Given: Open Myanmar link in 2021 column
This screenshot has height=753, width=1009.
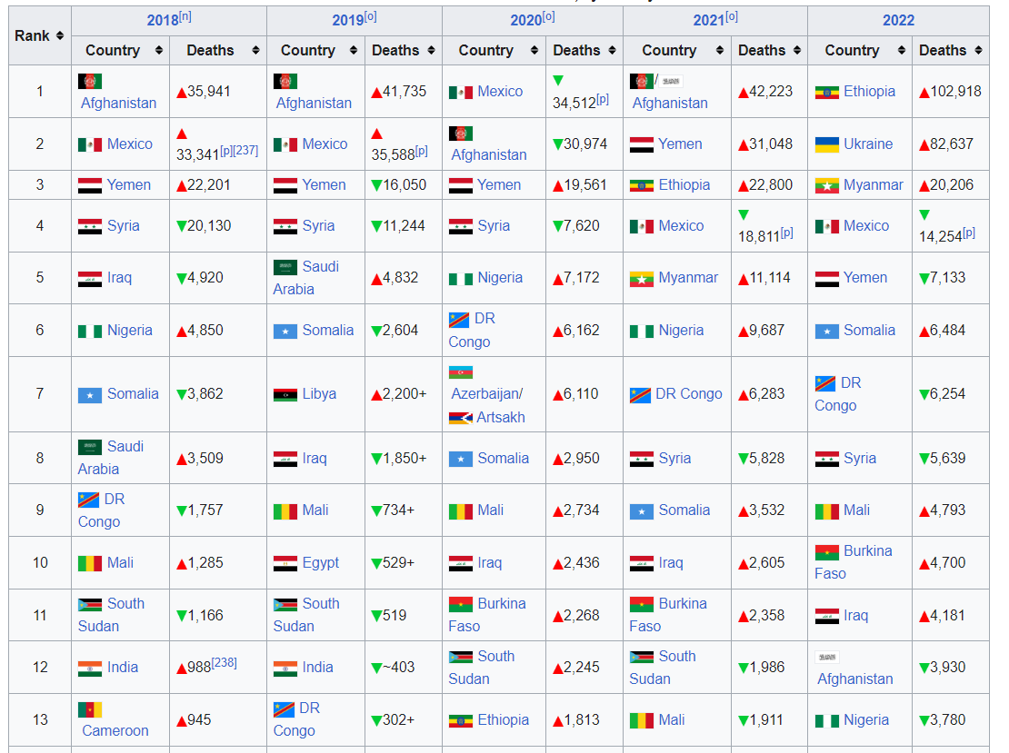Looking at the screenshot, I should [688, 278].
